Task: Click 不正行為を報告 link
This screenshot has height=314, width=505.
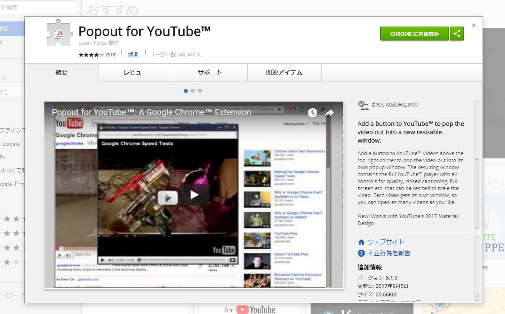Action: pos(389,253)
